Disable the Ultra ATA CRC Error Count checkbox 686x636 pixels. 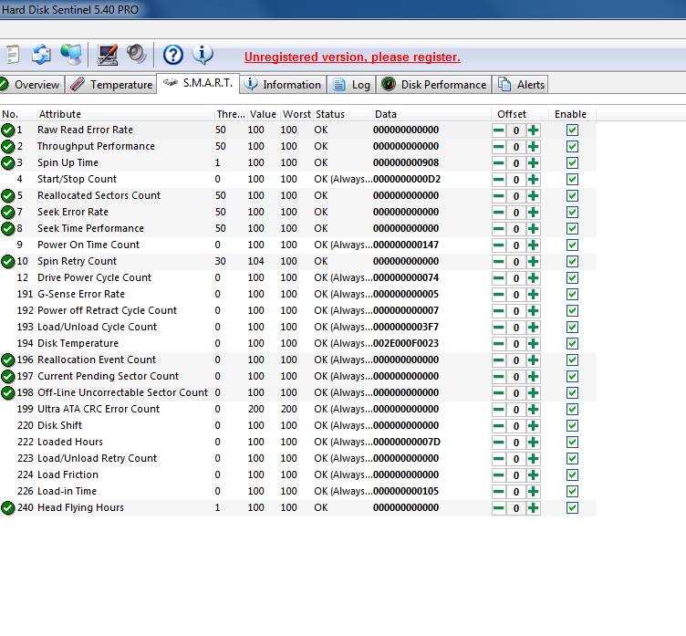point(572,410)
